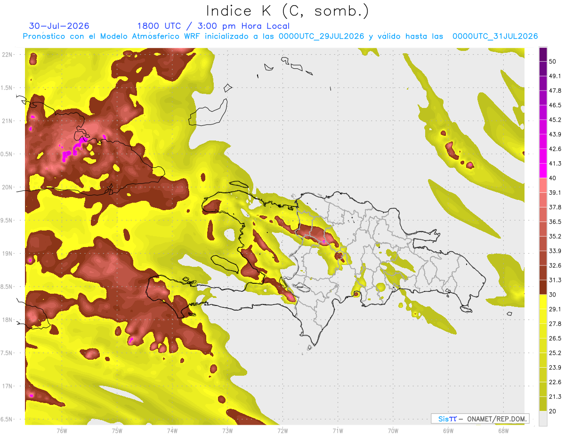Screen dimensions: 565x437
Task: Click the "1800 UTC / 3:00 pm Hora Local" time text
Action: pyautogui.click(x=213, y=26)
